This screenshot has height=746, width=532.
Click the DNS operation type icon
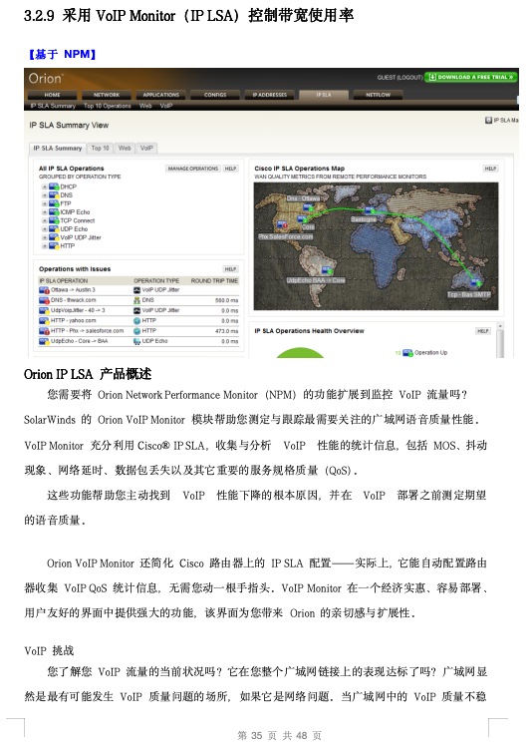click(x=136, y=300)
